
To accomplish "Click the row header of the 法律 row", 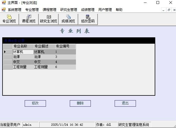I will click(x=8, y=57).
